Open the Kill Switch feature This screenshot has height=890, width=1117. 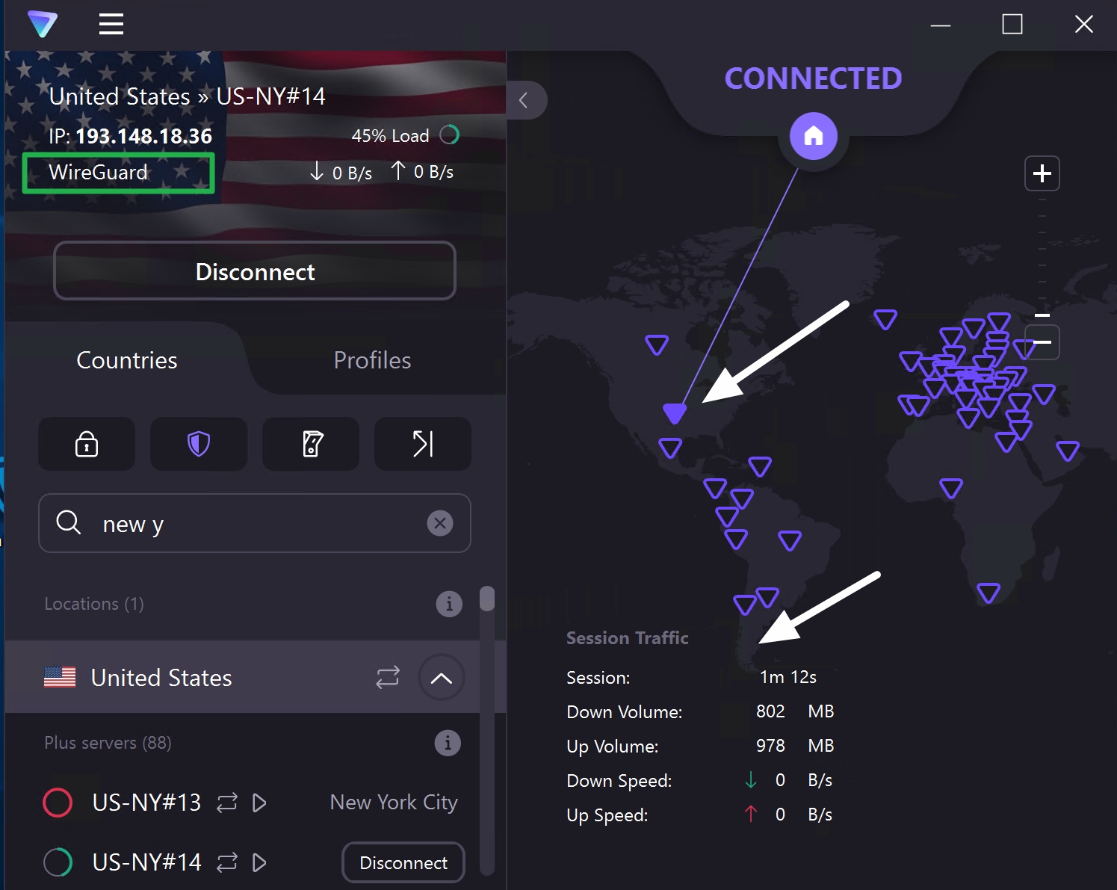tap(311, 444)
